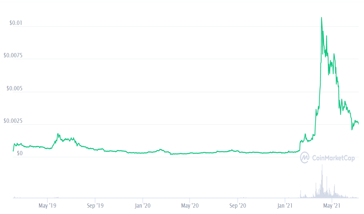Click the green line's rightmost endpoint

359,124
